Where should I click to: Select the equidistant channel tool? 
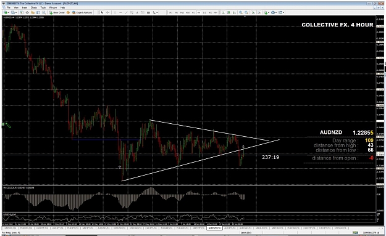(x=132, y=12)
